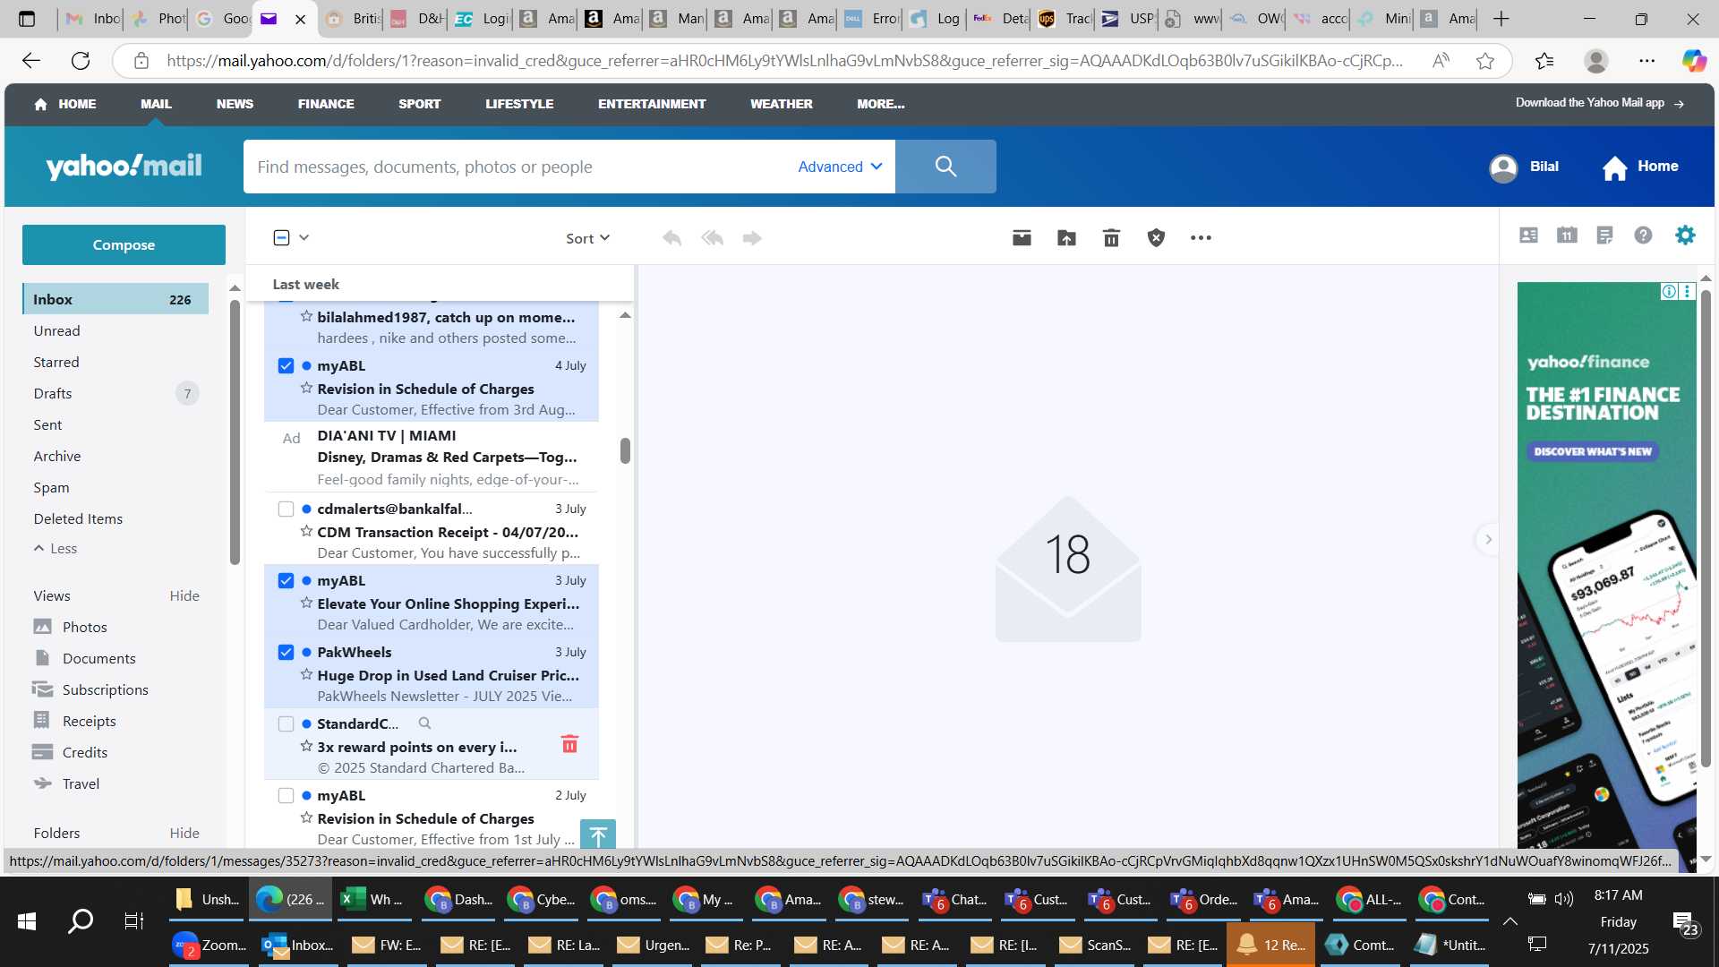Click the red trash icon on StandardC email

point(569,744)
